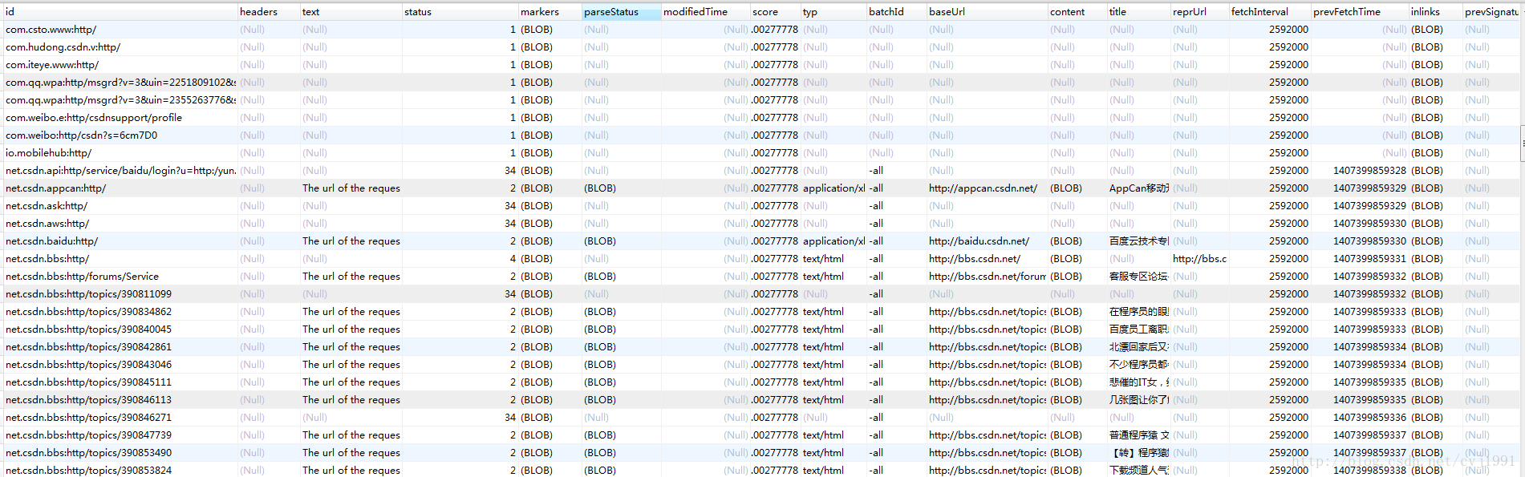Click title cell 百度云技术专
The image size is (1525, 477).
tap(1139, 241)
